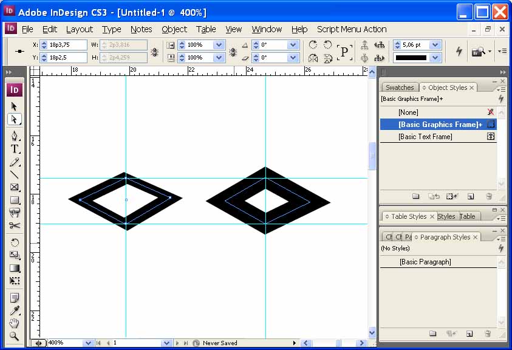The width and height of the screenshot is (512, 350).
Task: Click vertical scrollbar down arrow on canvas
Action: click(x=372, y=332)
